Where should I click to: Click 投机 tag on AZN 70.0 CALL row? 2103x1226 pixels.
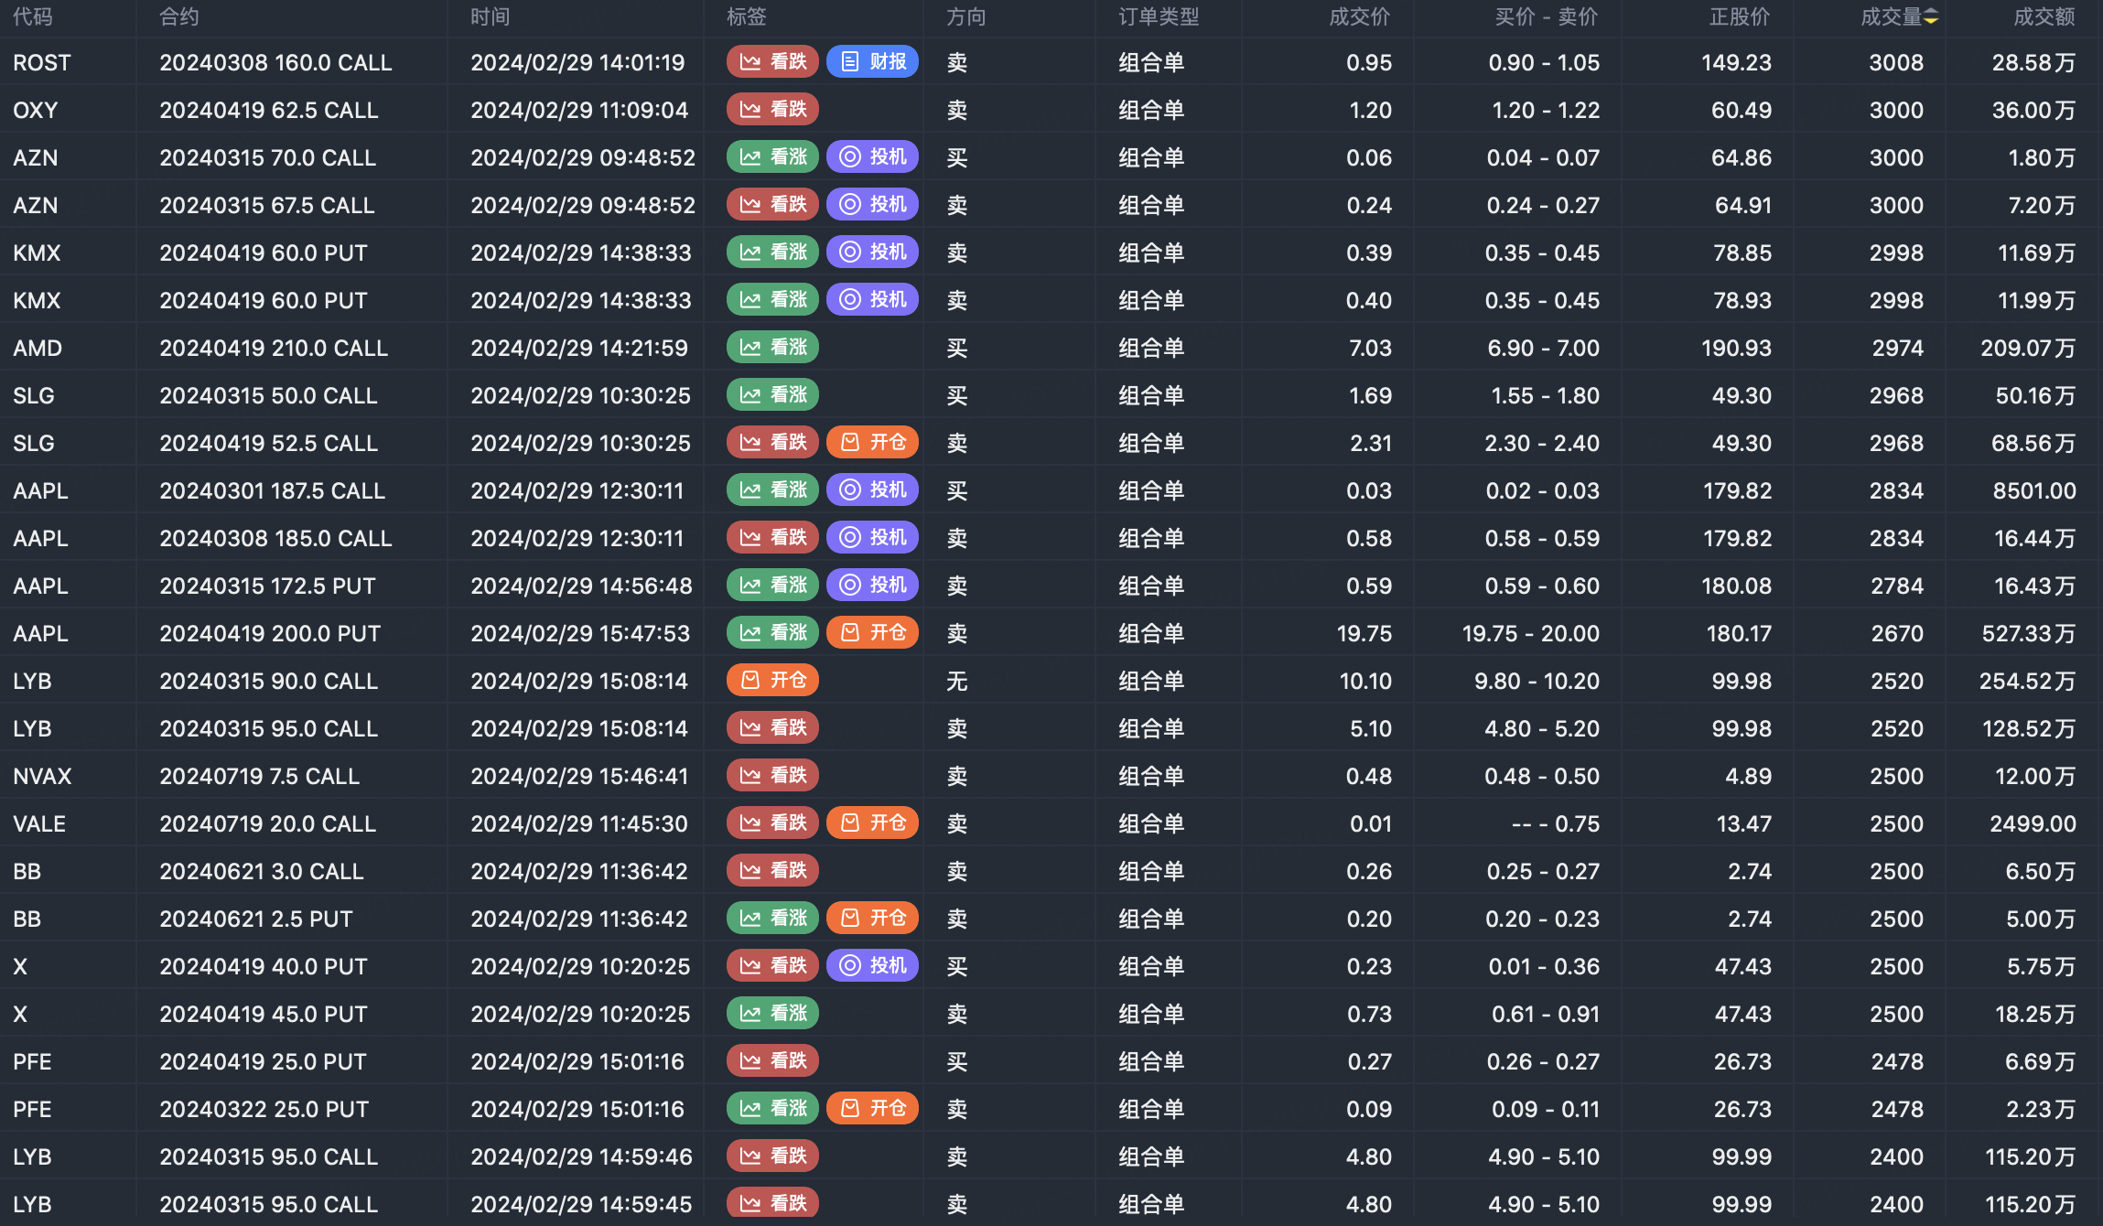pyautogui.click(x=872, y=157)
